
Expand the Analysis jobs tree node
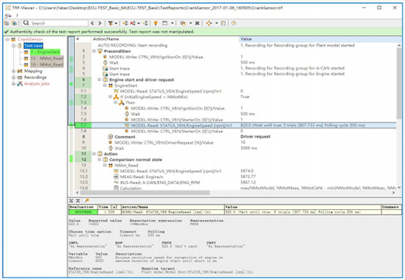pyautogui.click(x=13, y=84)
